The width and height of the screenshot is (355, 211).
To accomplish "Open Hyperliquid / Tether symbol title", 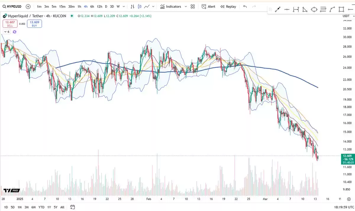I will [37, 16].
